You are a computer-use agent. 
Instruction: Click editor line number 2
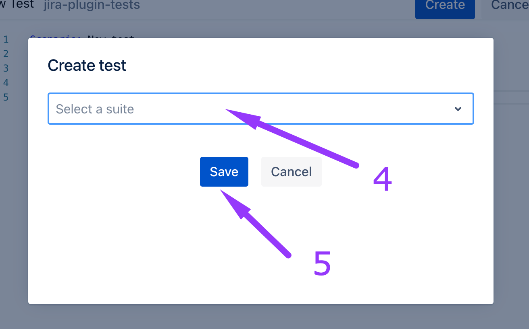(x=6, y=54)
